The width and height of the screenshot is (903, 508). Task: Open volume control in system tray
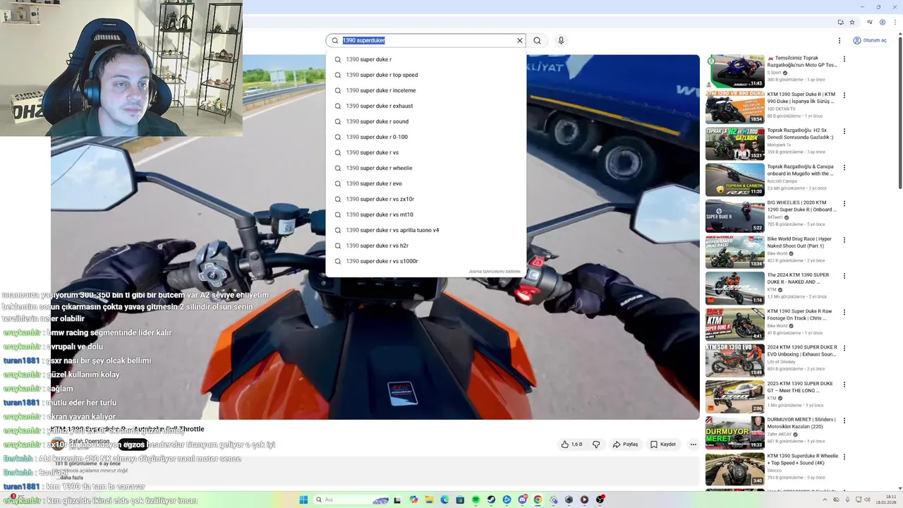tap(867, 500)
